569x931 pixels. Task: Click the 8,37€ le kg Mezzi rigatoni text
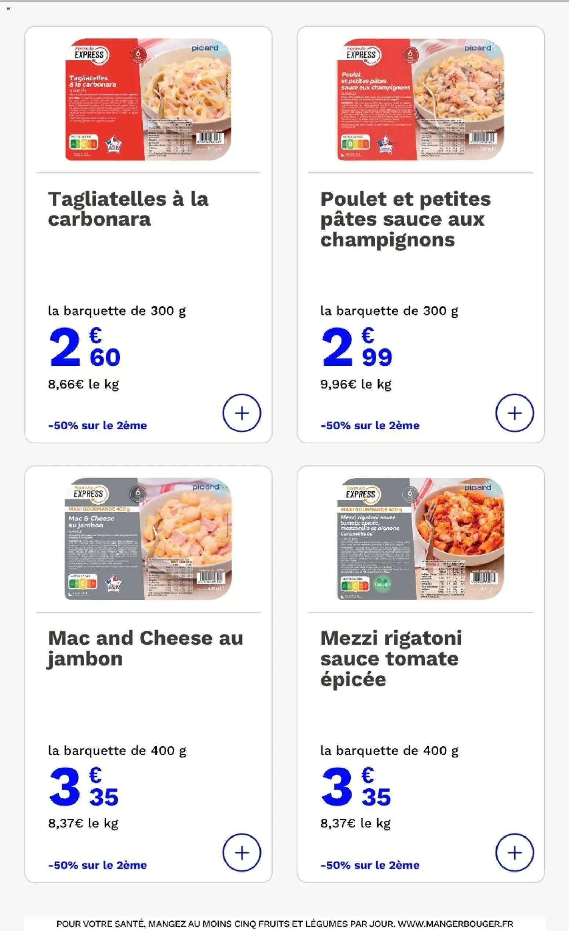pyautogui.click(x=355, y=823)
